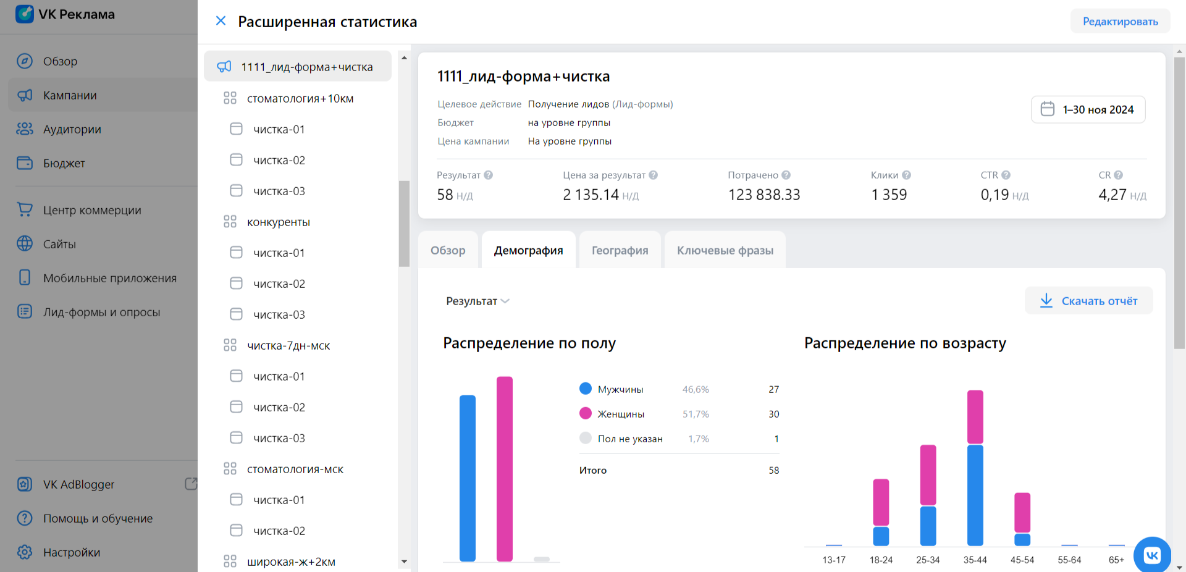Click download arrow icon in Скачать отчёт
1186x572 pixels.
[x=1046, y=301]
